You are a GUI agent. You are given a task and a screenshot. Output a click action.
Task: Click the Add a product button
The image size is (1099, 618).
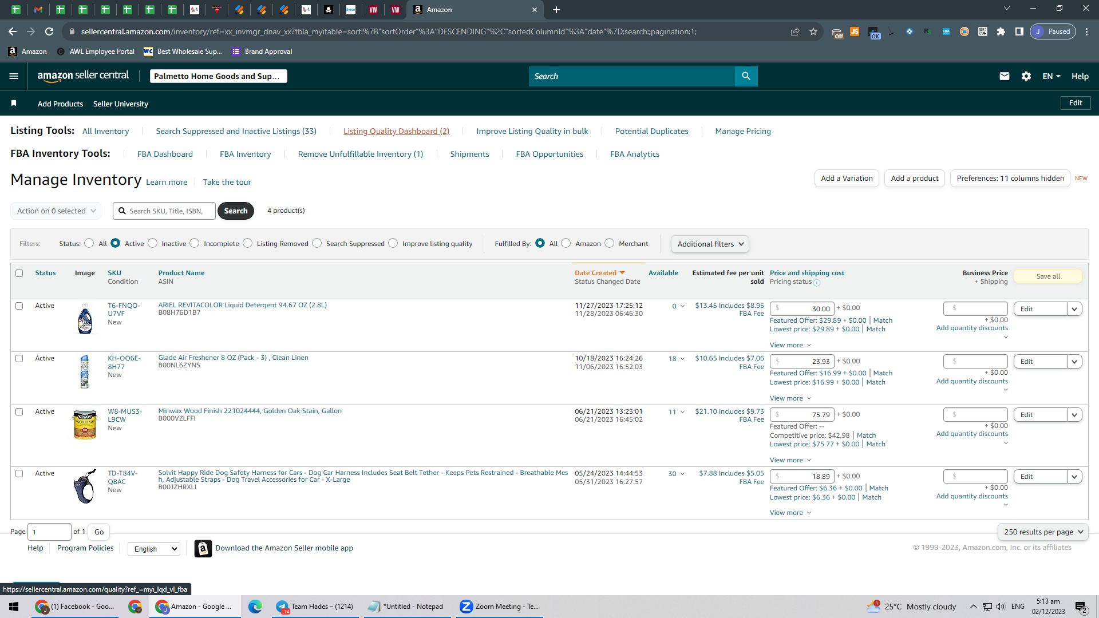[x=915, y=179]
